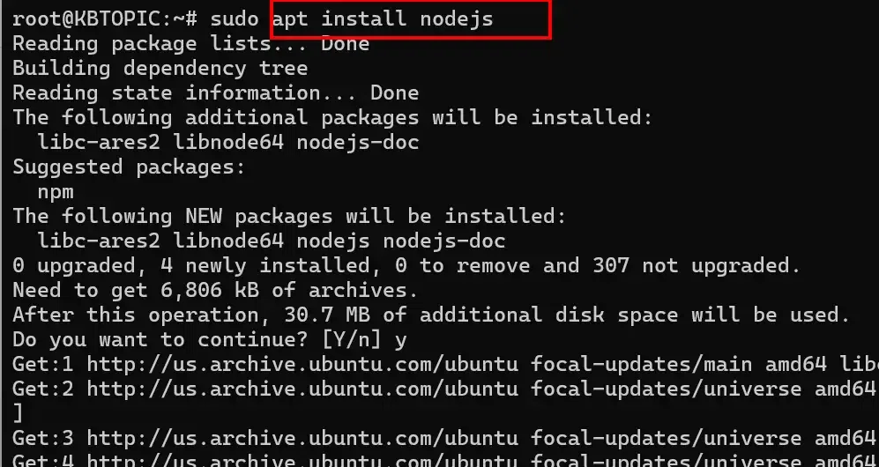Click the Get:2 archive URL
Screen dimensions: 879x467
point(302,389)
